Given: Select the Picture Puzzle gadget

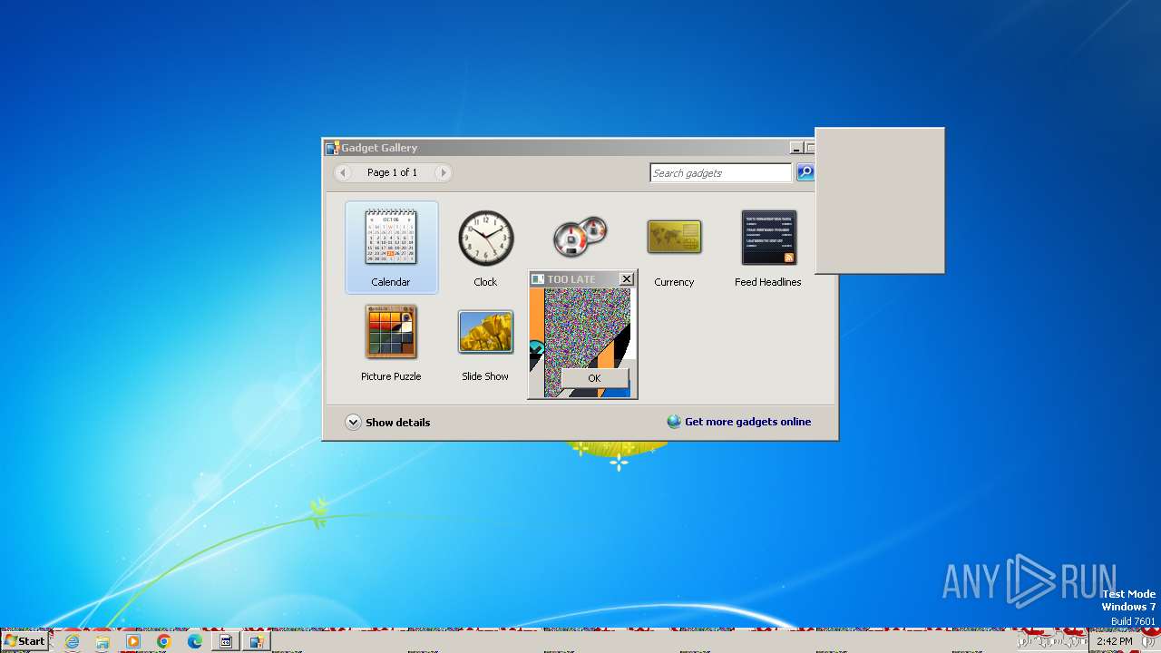Looking at the screenshot, I should click(x=391, y=342).
